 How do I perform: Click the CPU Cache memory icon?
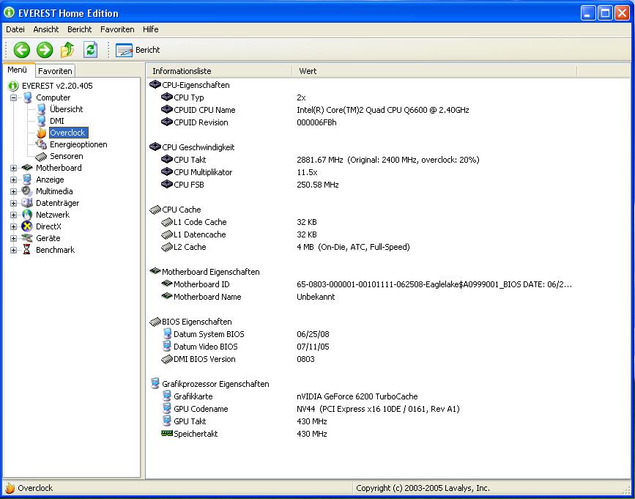[155, 210]
